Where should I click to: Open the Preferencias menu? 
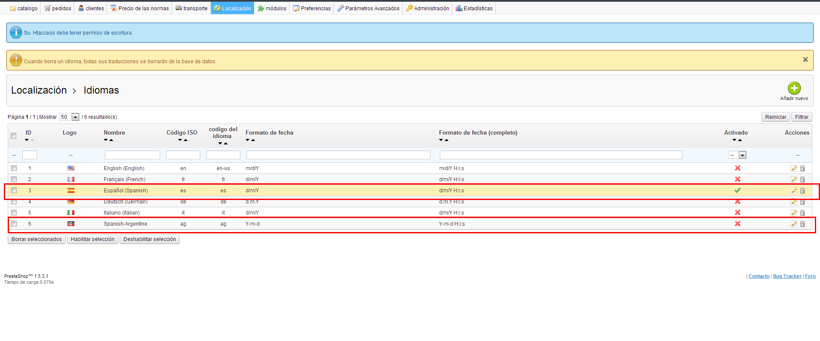pyautogui.click(x=312, y=8)
